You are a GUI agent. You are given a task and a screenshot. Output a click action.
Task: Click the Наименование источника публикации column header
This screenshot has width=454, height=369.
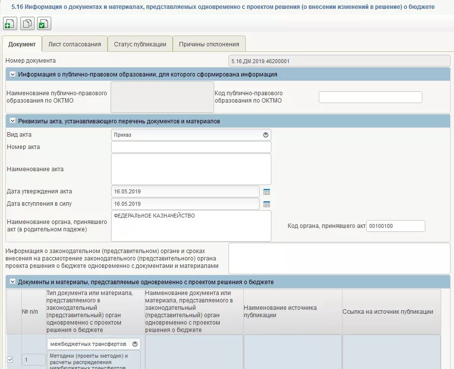293,312
